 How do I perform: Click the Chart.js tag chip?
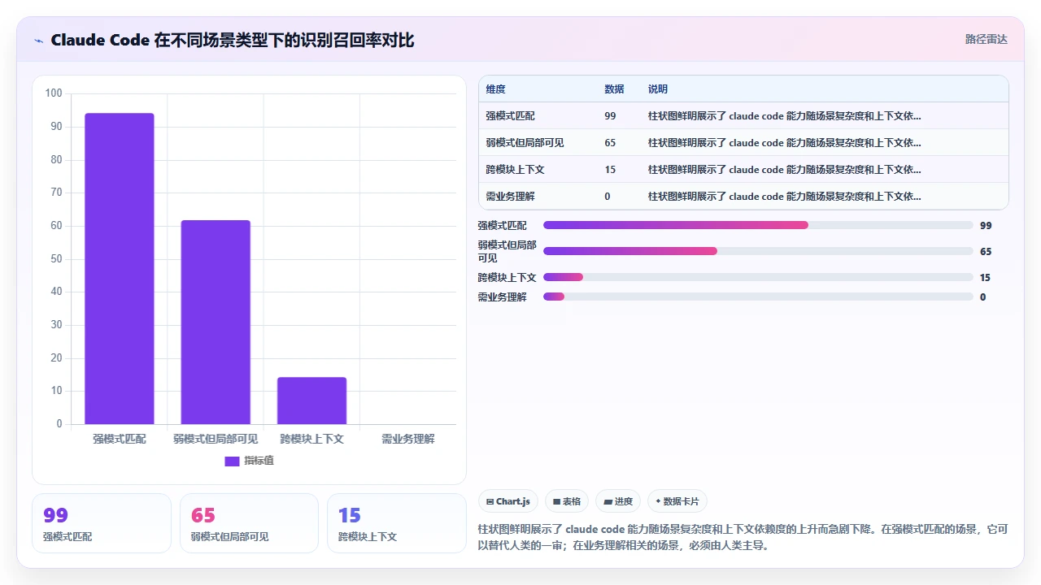point(508,501)
